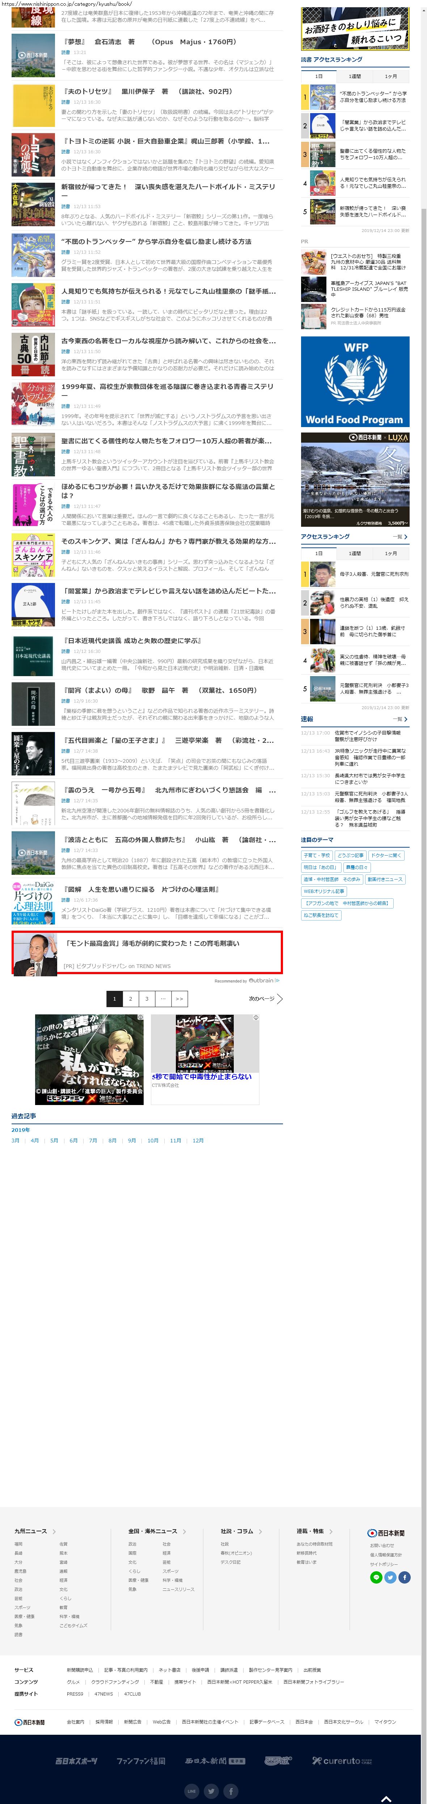427x1804 pixels.
Task: Open the World Food Program banner
Action: pos(355,382)
